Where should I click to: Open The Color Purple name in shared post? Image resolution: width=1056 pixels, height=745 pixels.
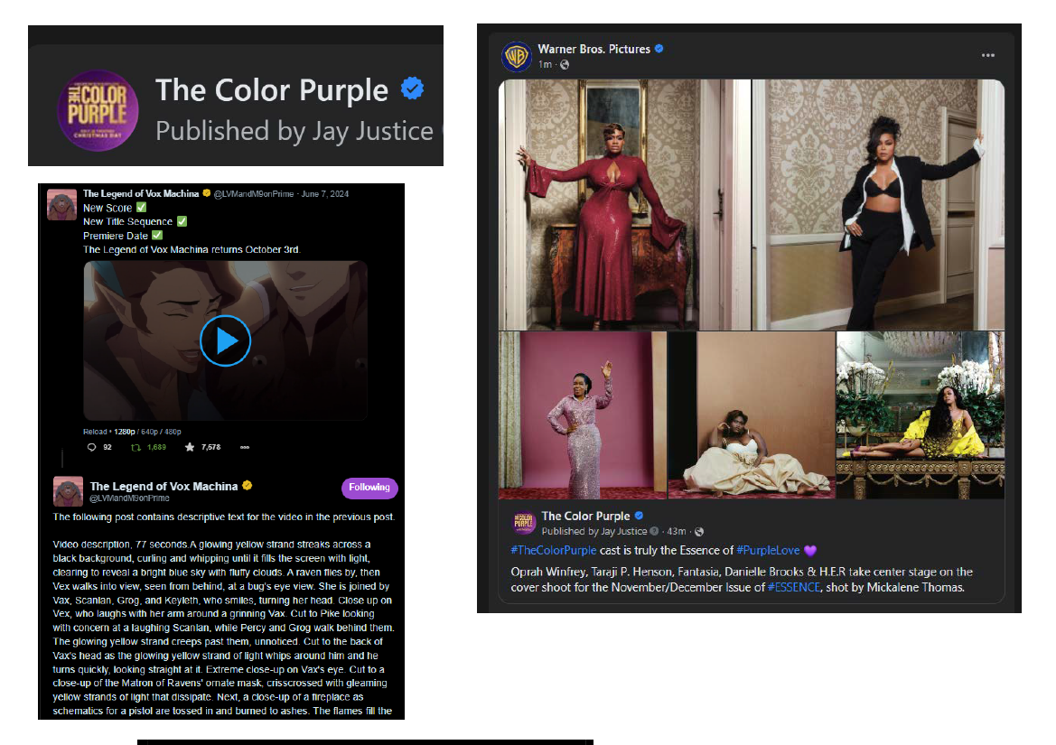point(586,517)
